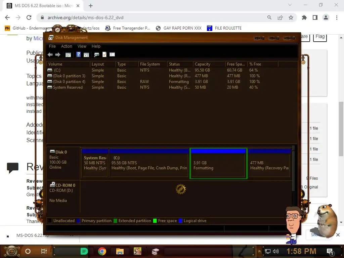This screenshot has height=258, width=344.
Task: Open Chrome three-dot menu
Action: pyautogui.click(x=337, y=17)
